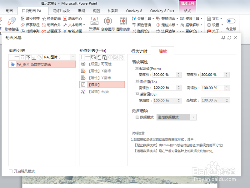The image size is (250, 188).
Task: Expand 更多设计 dropdown
Action: pyautogui.click(x=201, y=31)
